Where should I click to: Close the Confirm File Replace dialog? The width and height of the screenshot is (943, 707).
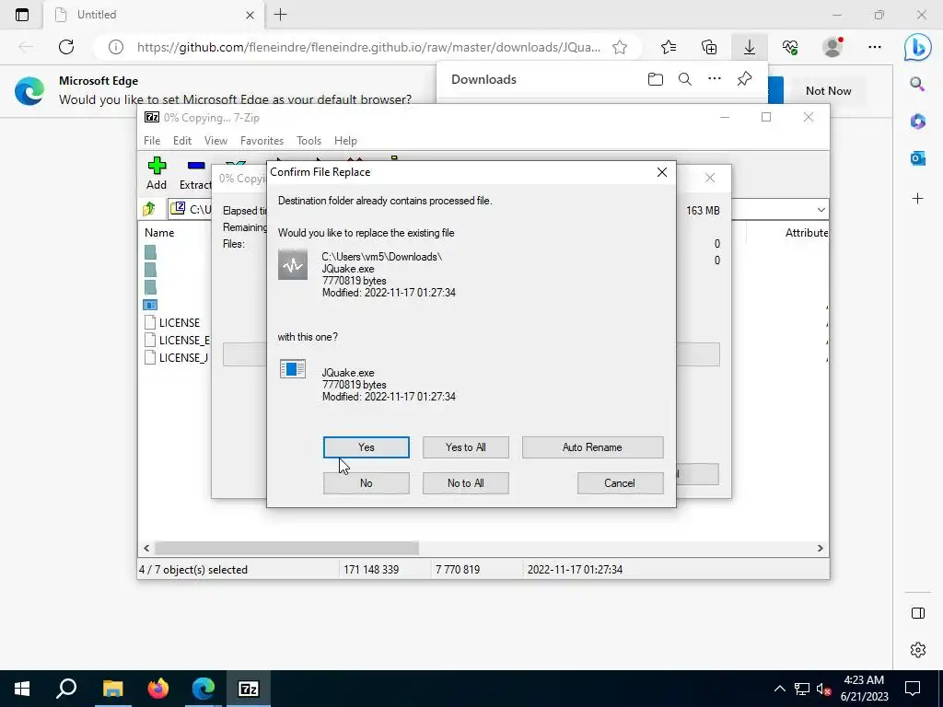click(x=661, y=172)
